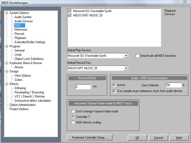Open Object Lock Definitions
The height and width of the screenshot is (143, 191).
tap(29, 59)
